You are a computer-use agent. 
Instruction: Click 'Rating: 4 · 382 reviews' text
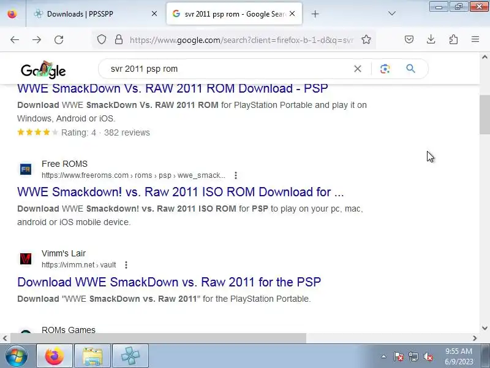coord(105,132)
